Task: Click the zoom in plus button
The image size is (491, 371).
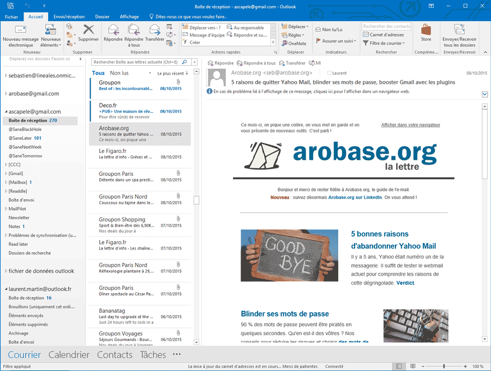Action: pos(465,366)
